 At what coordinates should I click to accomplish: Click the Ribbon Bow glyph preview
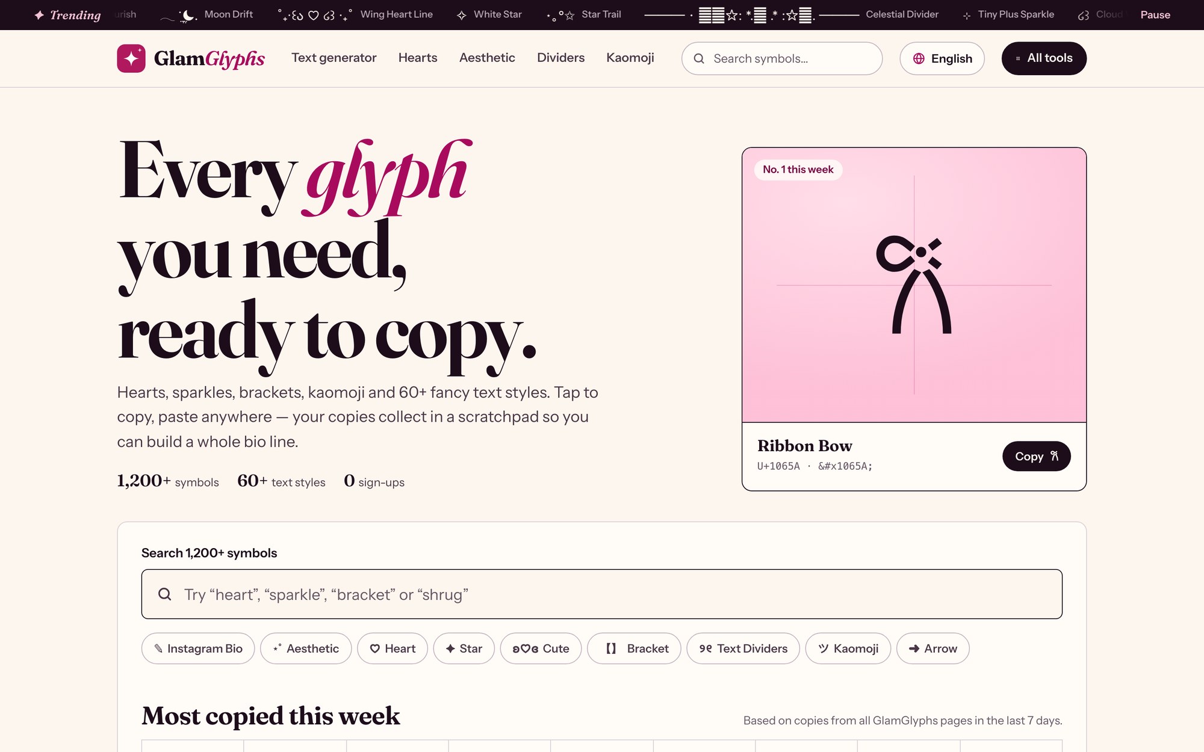pos(914,285)
